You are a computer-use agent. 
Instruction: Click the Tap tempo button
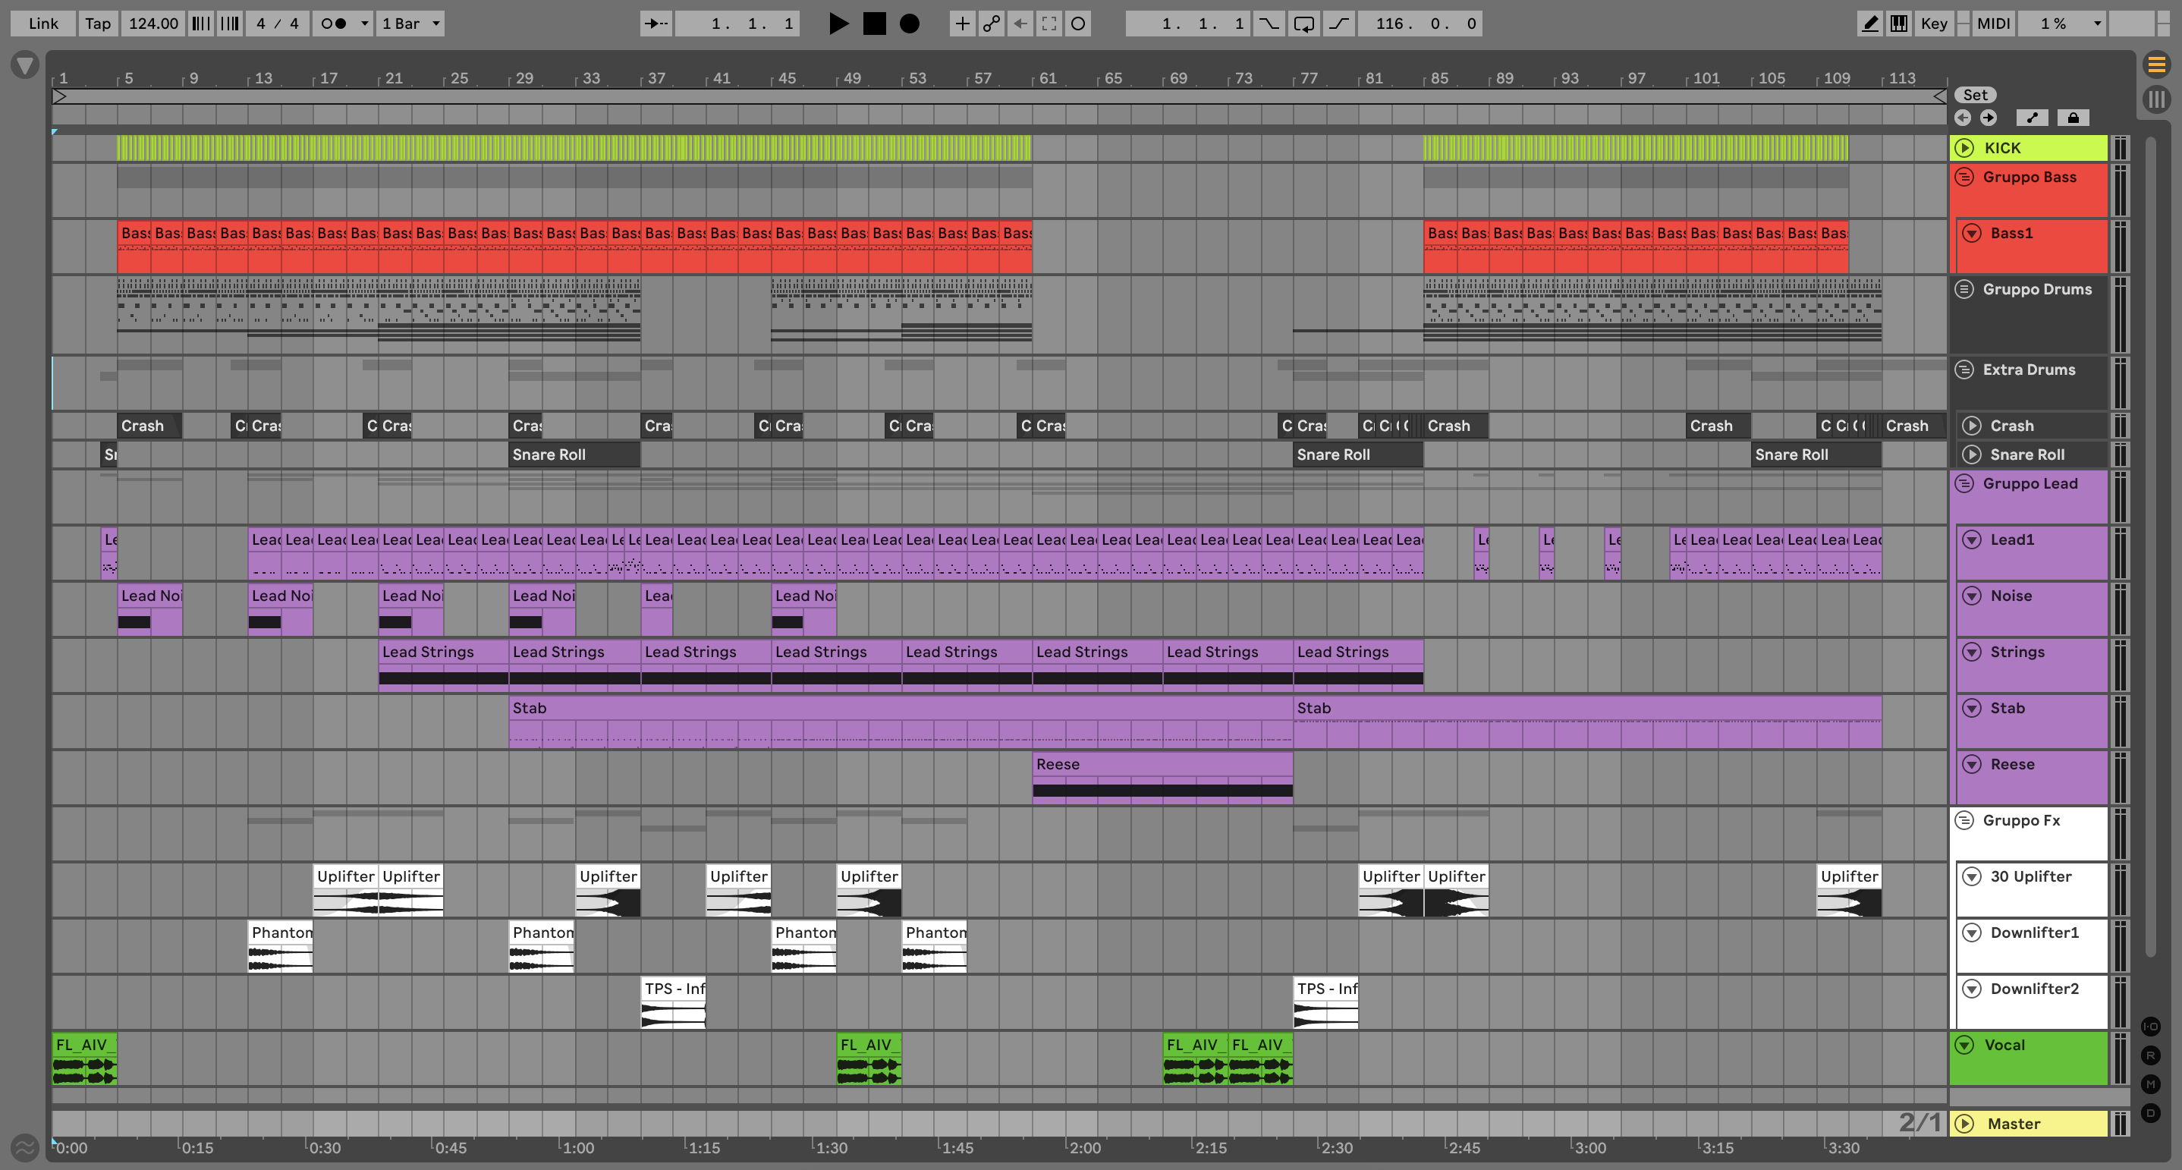tap(97, 24)
